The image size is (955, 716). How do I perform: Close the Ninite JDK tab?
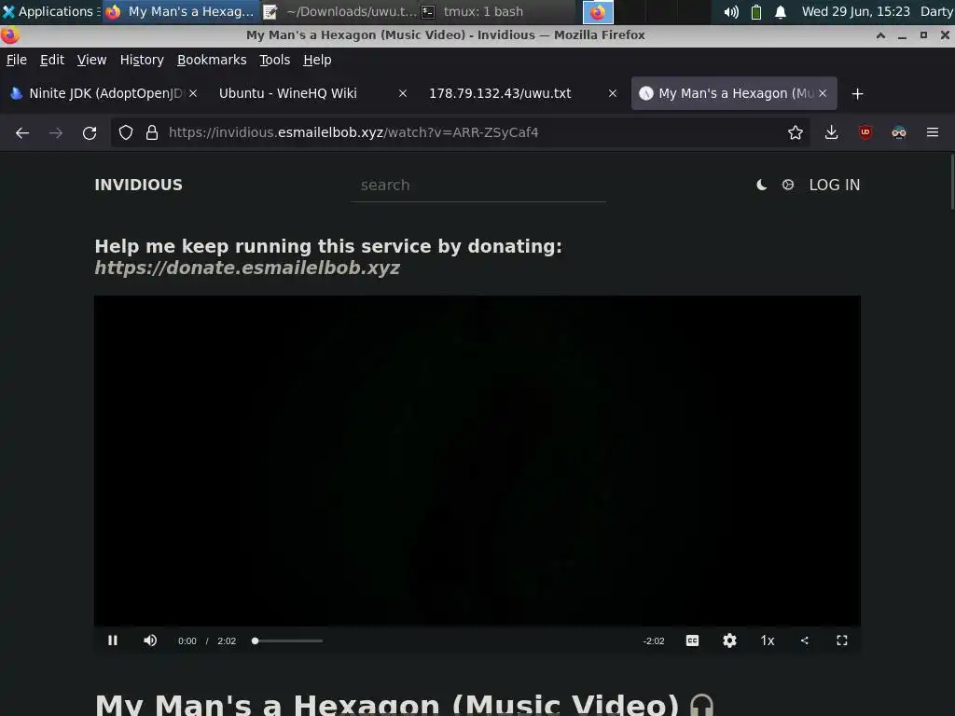[193, 93]
